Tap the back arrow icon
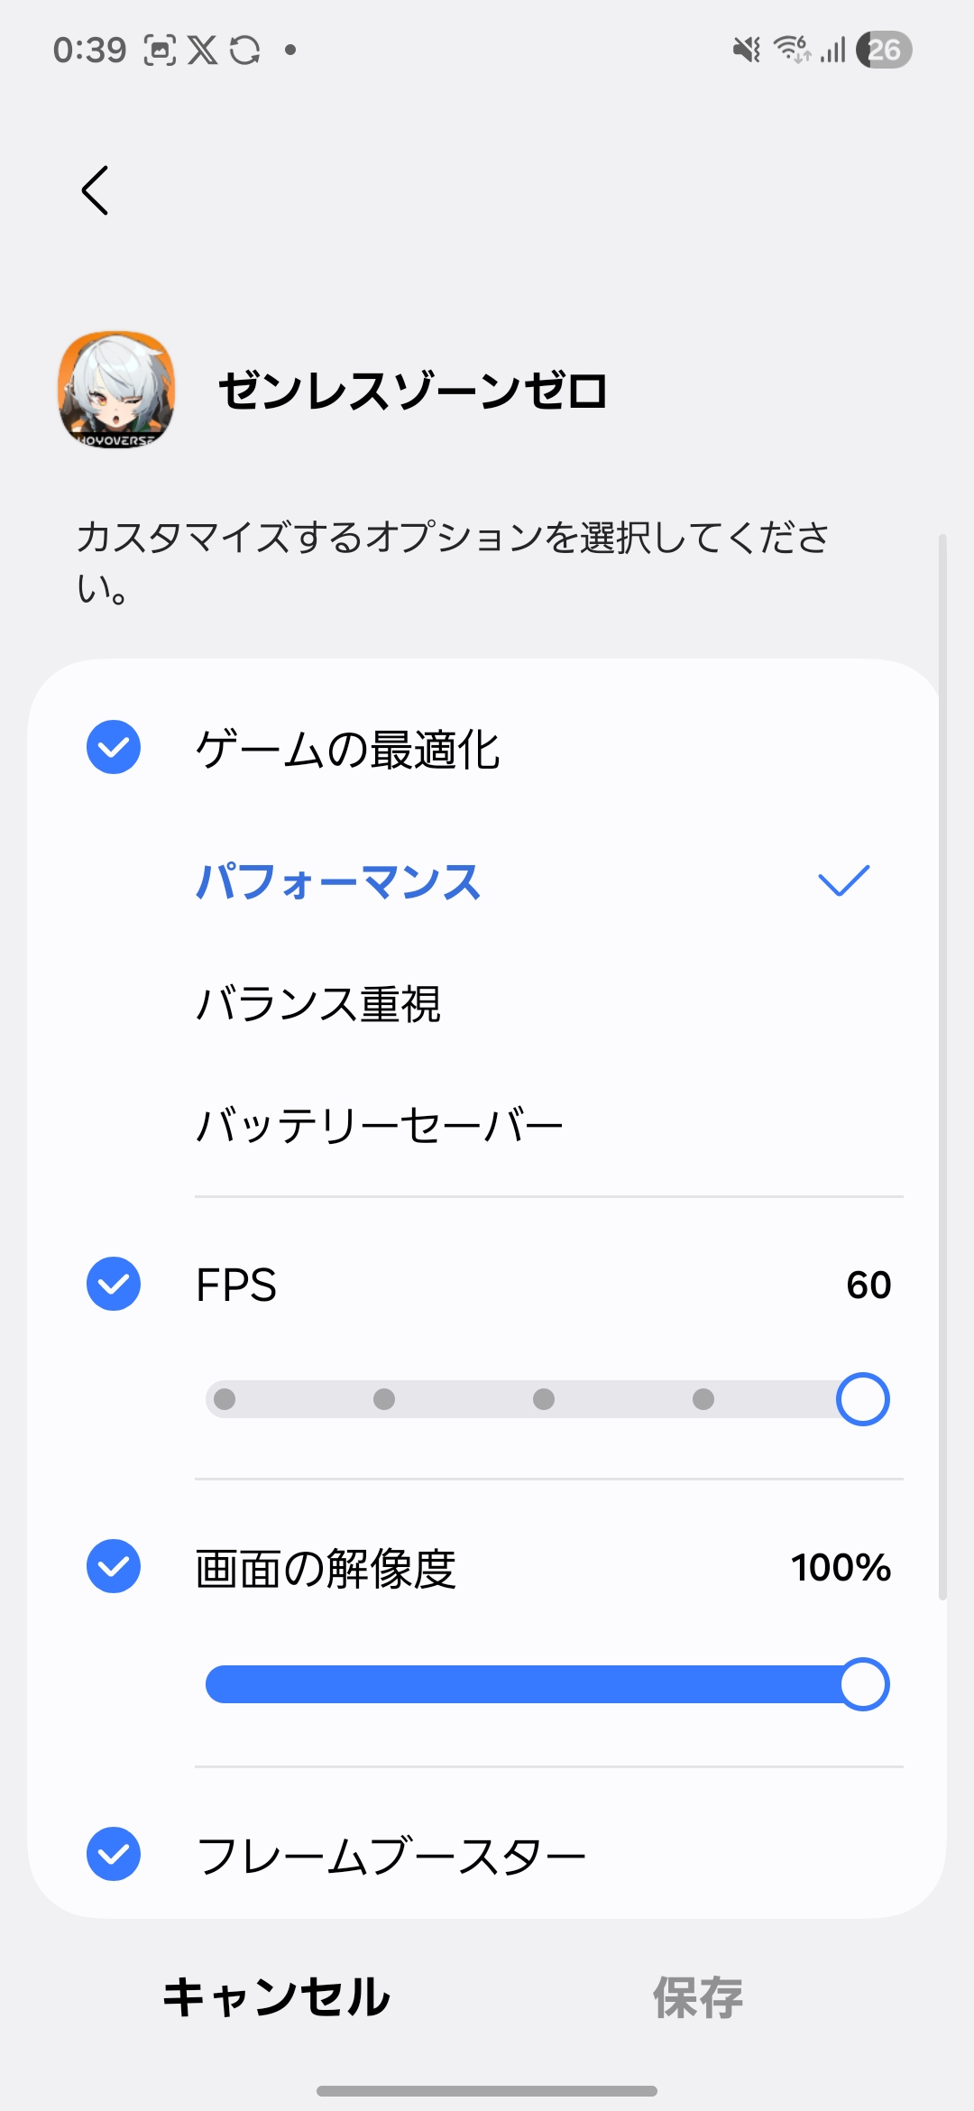 95,190
